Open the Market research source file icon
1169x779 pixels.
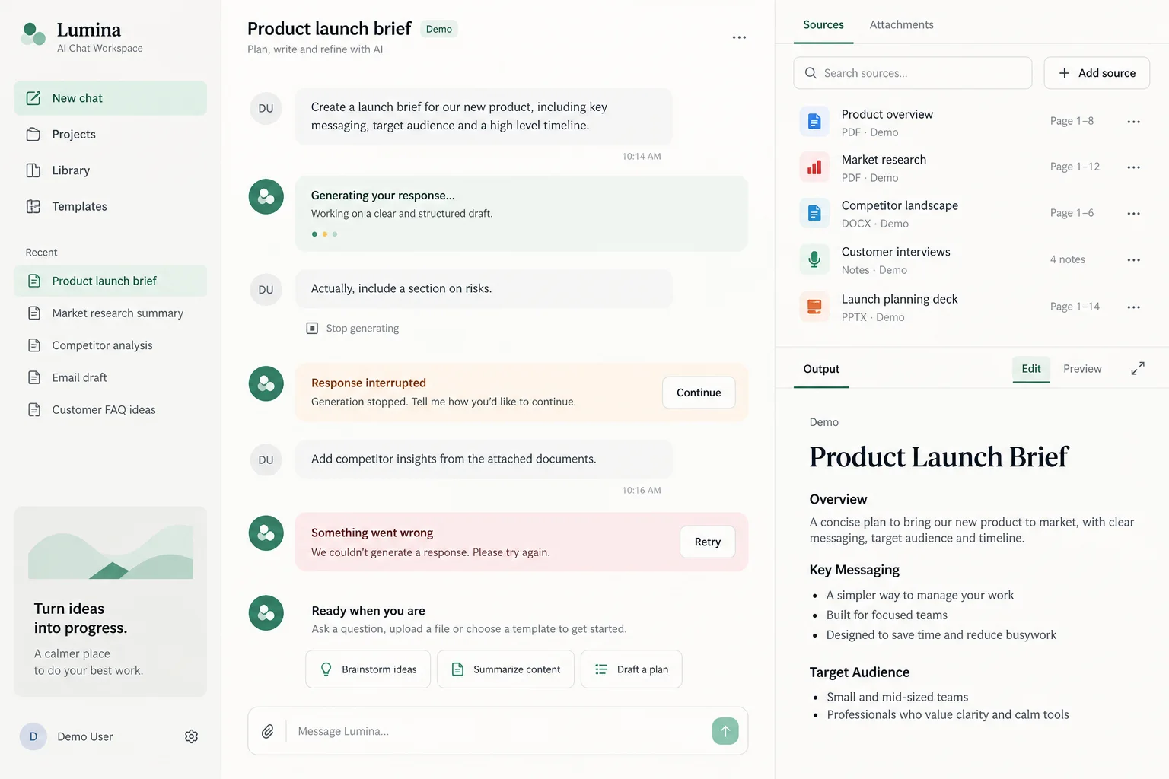814,167
